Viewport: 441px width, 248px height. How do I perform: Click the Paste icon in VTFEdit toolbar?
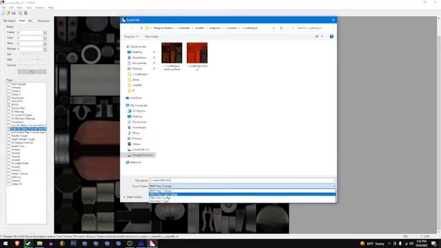[x=25, y=13]
